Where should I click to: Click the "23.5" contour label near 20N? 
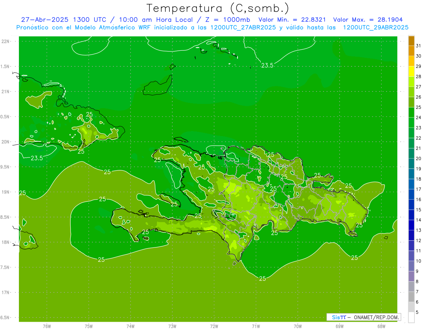click(x=37, y=158)
